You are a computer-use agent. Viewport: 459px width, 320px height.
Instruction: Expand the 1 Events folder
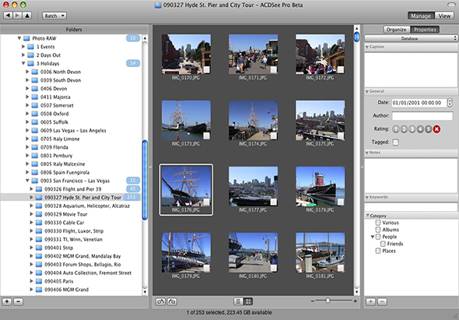(x=23, y=47)
